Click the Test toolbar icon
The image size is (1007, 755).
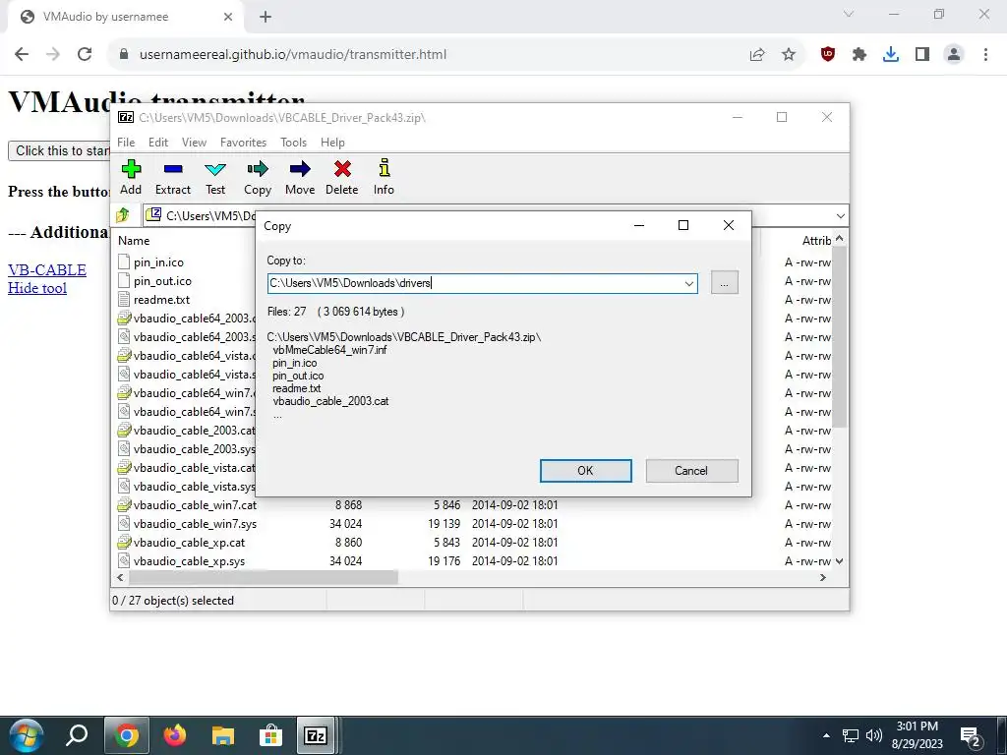(x=215, y=177)
